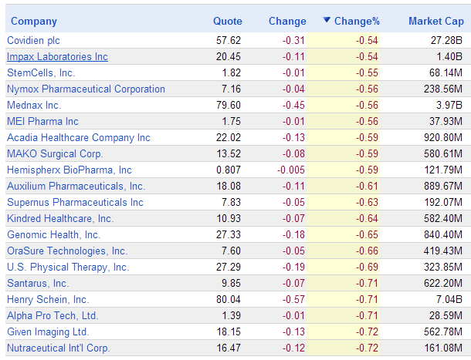Sort table by Quote column

(227, 22)
